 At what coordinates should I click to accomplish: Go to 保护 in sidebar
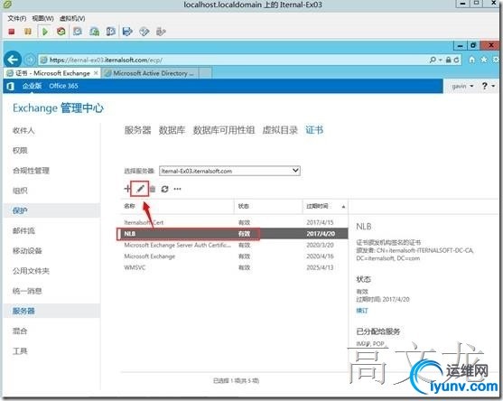(20, 210)
